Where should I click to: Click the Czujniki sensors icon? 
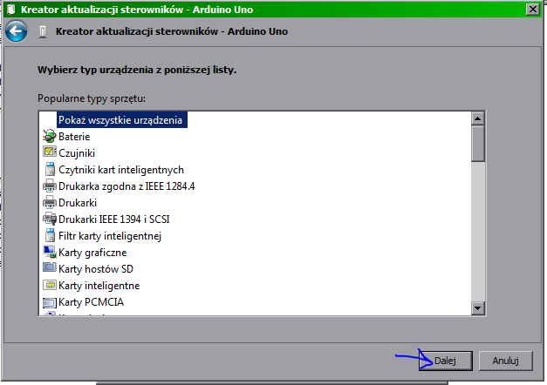(x=49, y=153)
